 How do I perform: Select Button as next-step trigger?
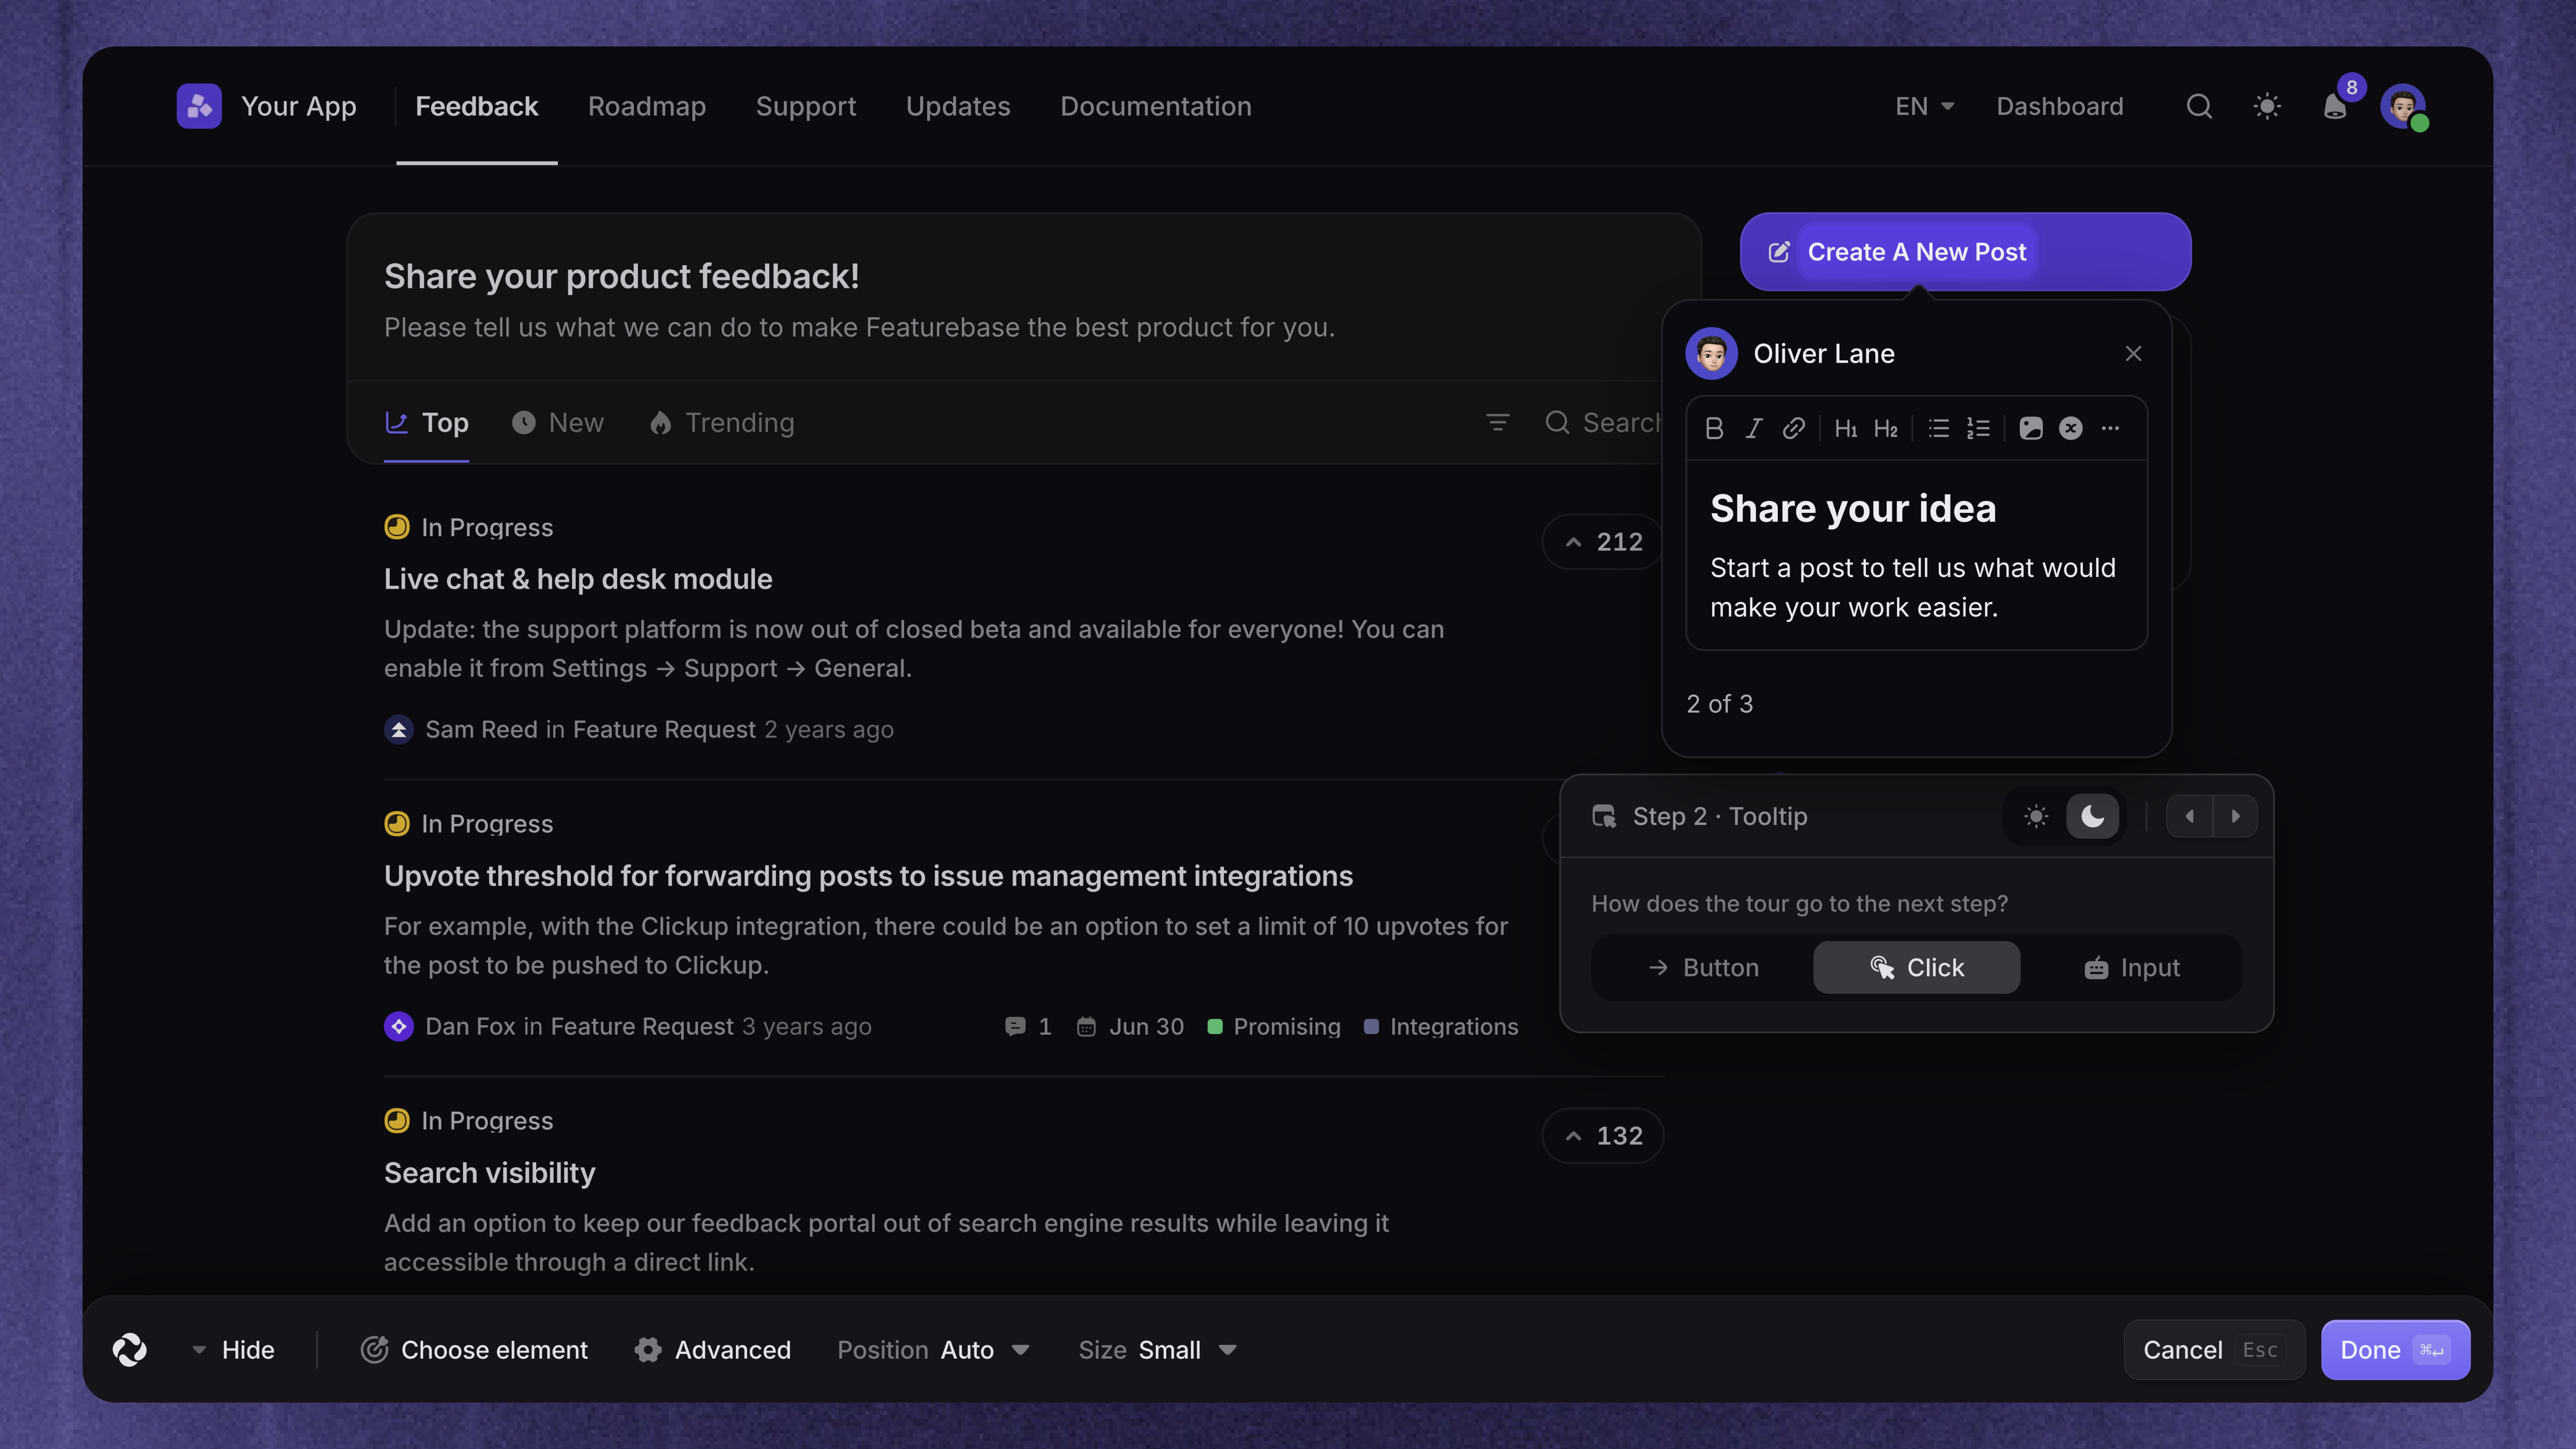click(x=1703, y=968)
